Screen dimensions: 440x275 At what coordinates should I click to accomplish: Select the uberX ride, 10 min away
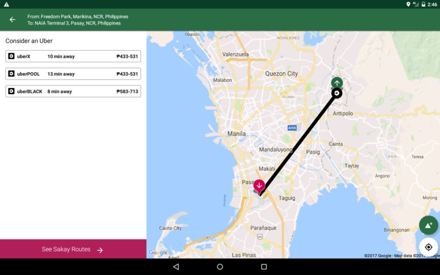pos(73,56)
